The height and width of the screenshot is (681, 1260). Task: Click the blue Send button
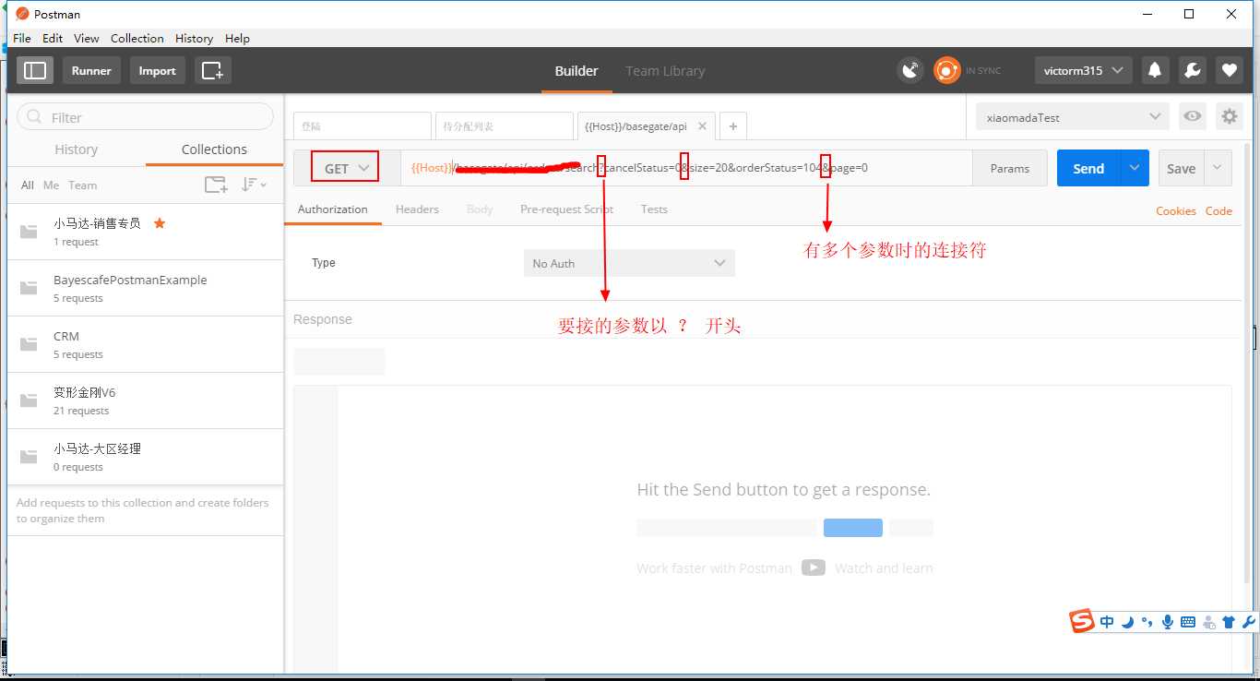pos(1088,168)
